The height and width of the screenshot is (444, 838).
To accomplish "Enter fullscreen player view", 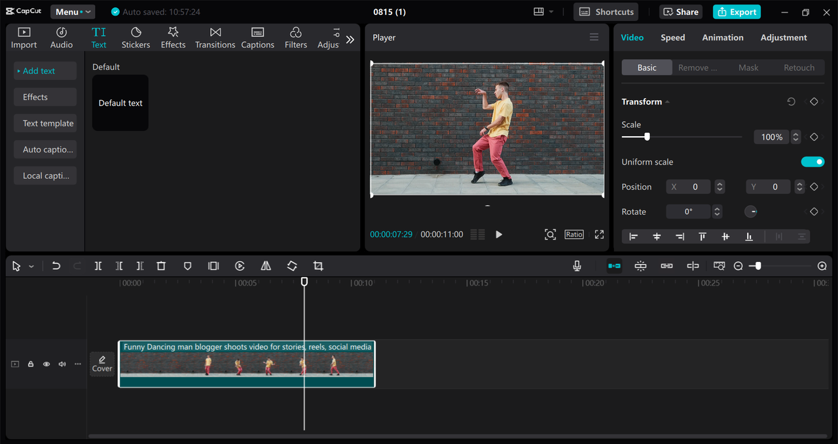I will point(599,234).
